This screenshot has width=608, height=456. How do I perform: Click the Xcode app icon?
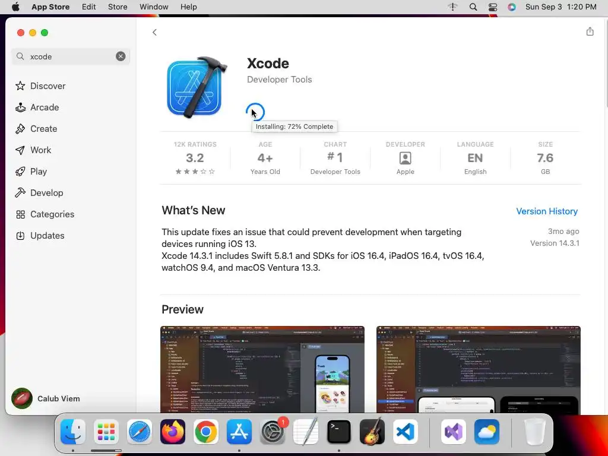click(x=197, y=87)
